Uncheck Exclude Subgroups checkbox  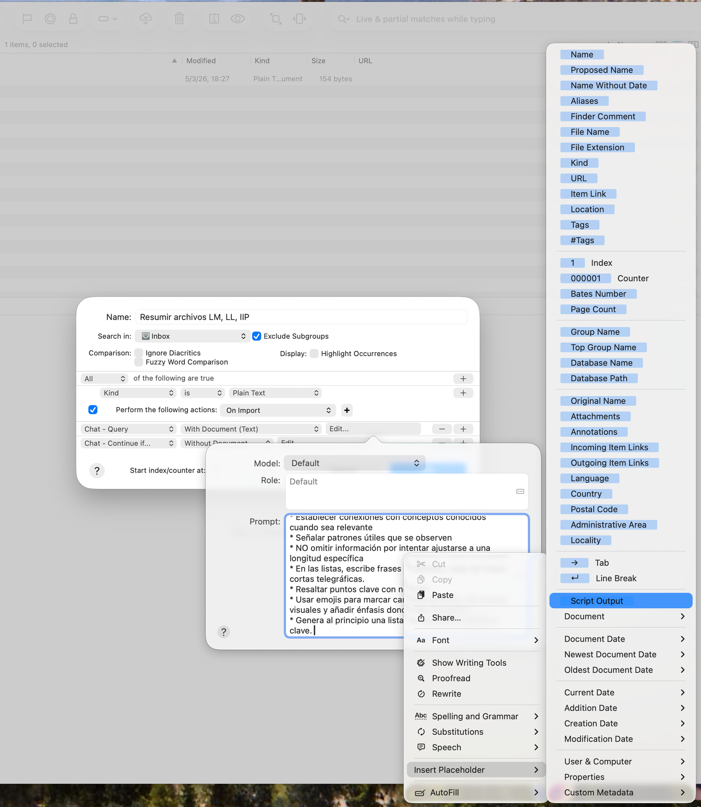point(257,336)
